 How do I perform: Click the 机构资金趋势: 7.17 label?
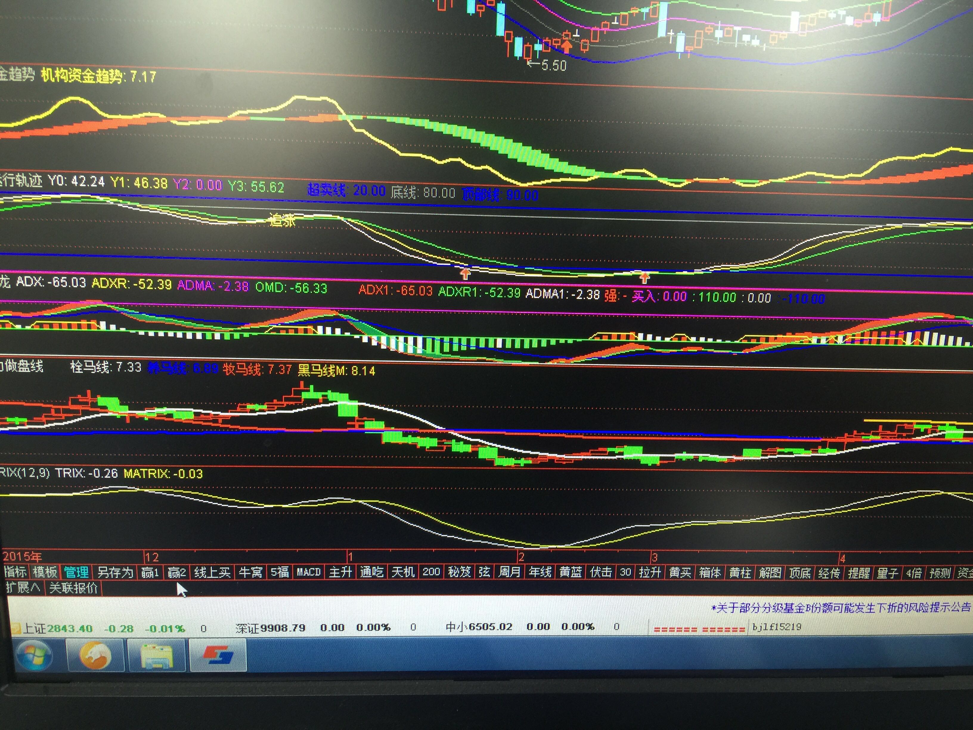99,76
